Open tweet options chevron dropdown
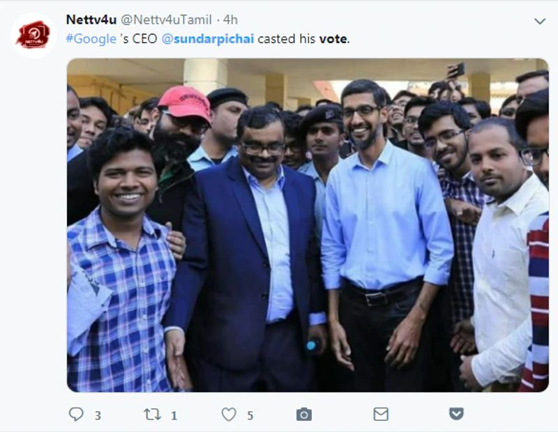 pos(539,22)
